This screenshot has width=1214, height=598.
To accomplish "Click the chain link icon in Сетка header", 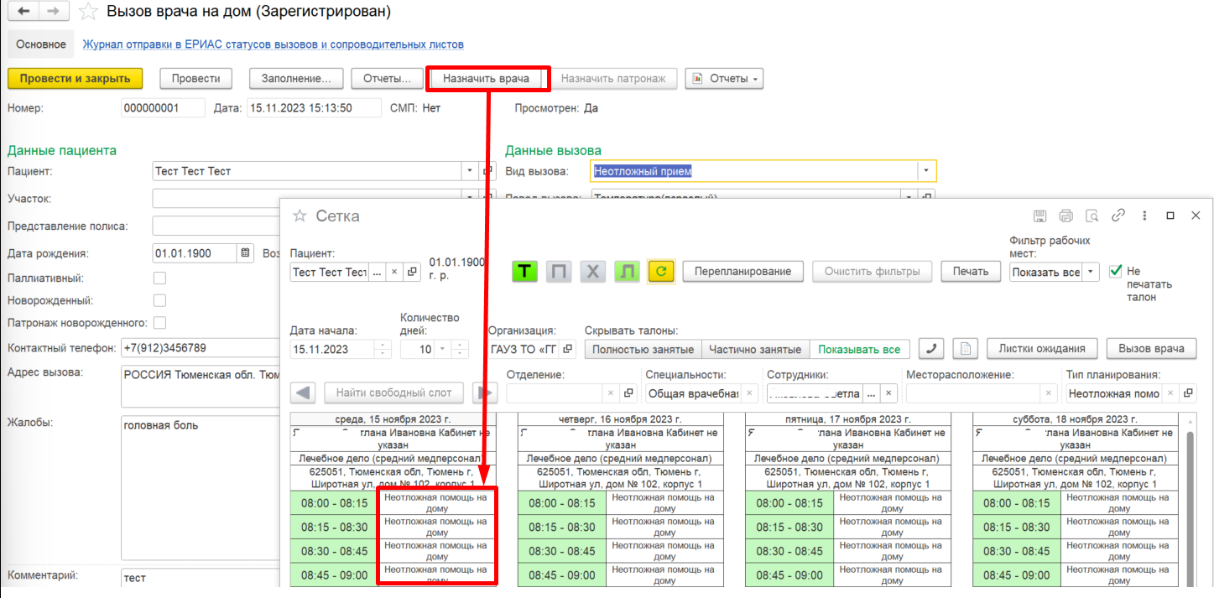I will tap(1118, 216).
